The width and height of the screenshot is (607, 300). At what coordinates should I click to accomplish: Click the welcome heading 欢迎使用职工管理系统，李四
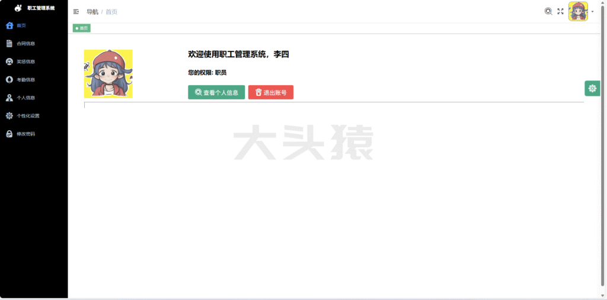(238, 54)
